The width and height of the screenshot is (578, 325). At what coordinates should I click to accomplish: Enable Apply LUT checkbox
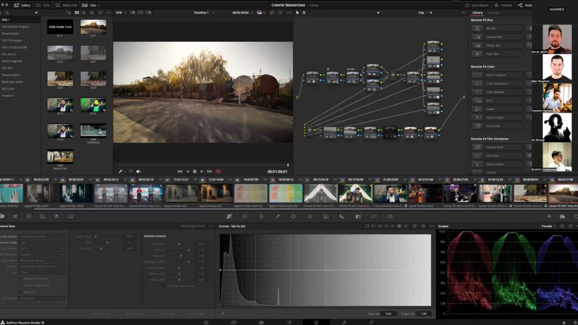pyautogui.click(x=20, y=292)
